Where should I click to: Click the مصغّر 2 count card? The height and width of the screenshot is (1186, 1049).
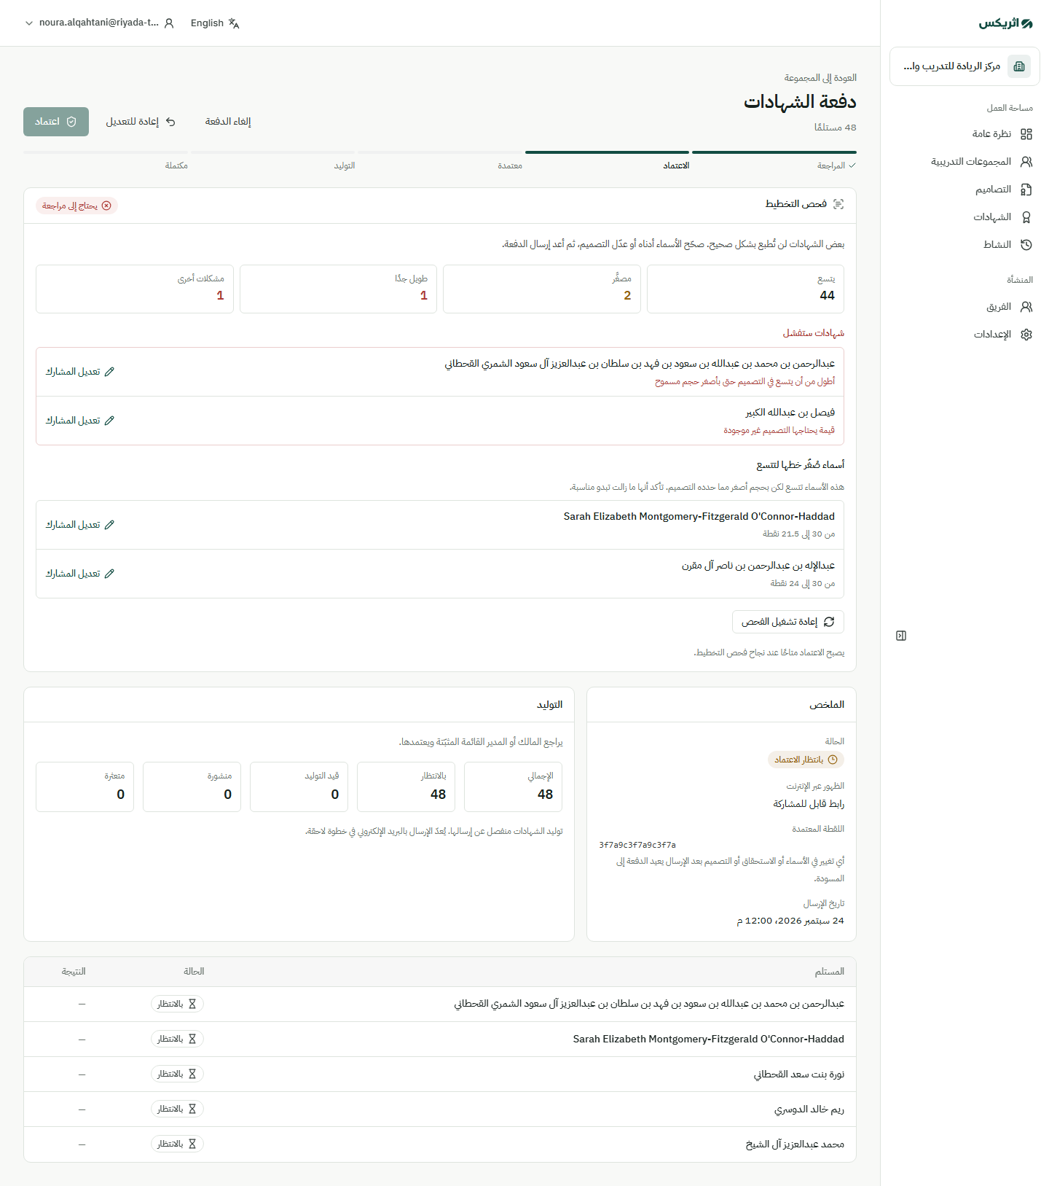542,289
